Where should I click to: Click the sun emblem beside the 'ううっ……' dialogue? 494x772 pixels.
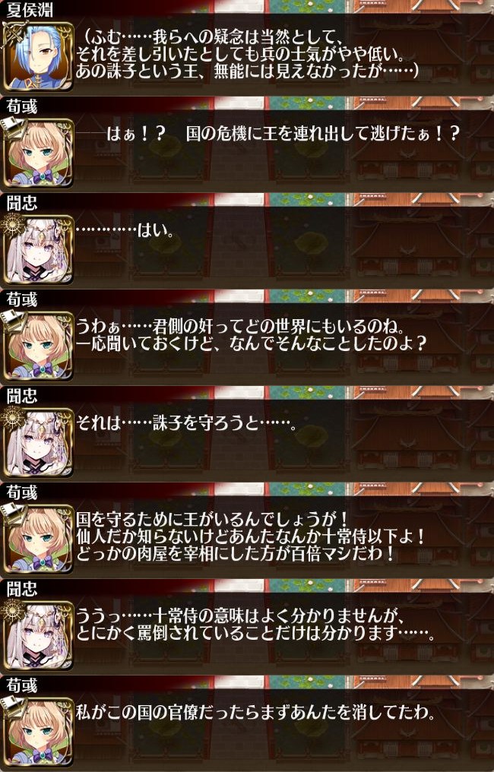click(11, 610)
